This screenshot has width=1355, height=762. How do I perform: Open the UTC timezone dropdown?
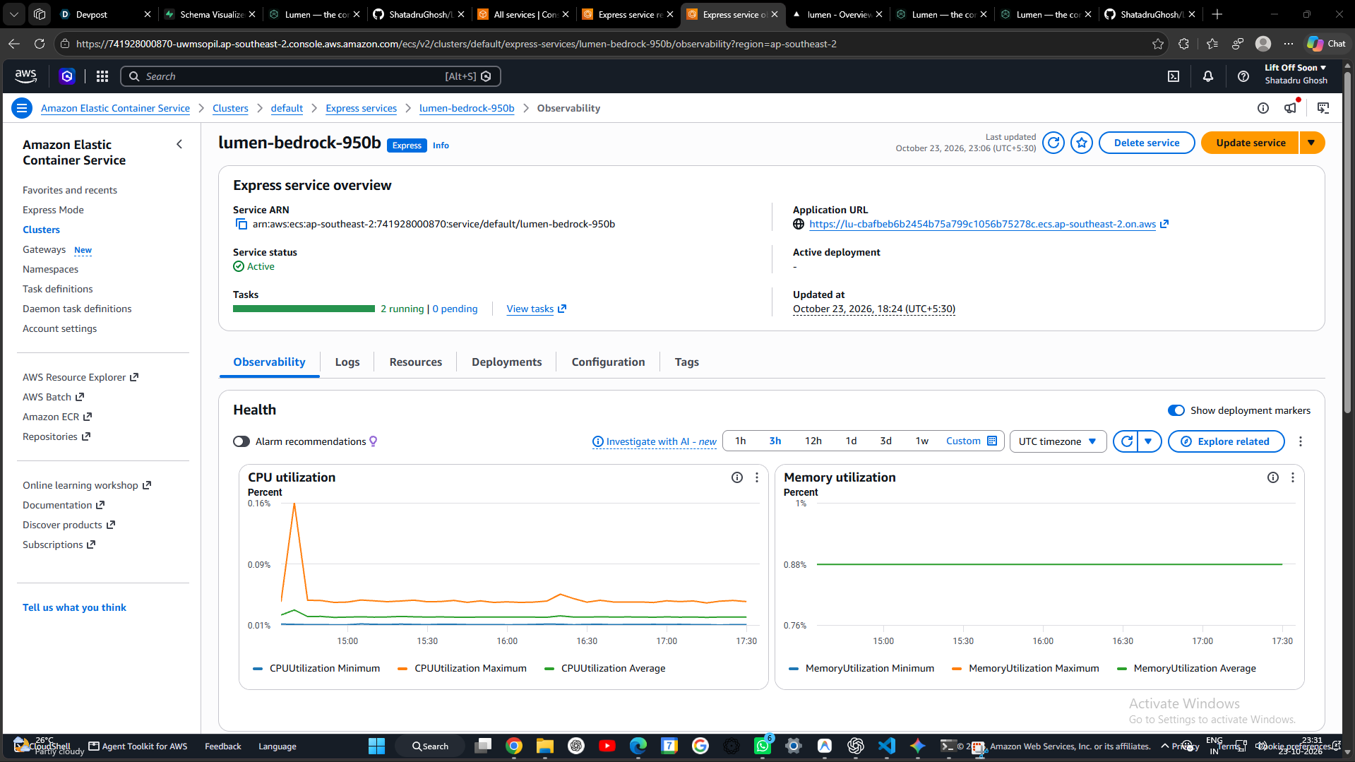[1058, 441]
